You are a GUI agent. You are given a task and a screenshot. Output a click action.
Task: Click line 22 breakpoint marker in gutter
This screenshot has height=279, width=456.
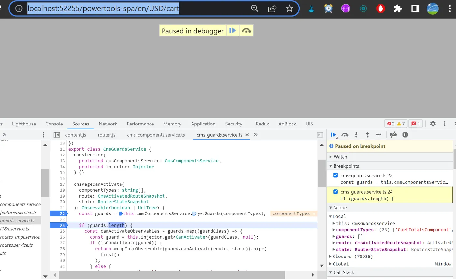(x=59, y=213)
